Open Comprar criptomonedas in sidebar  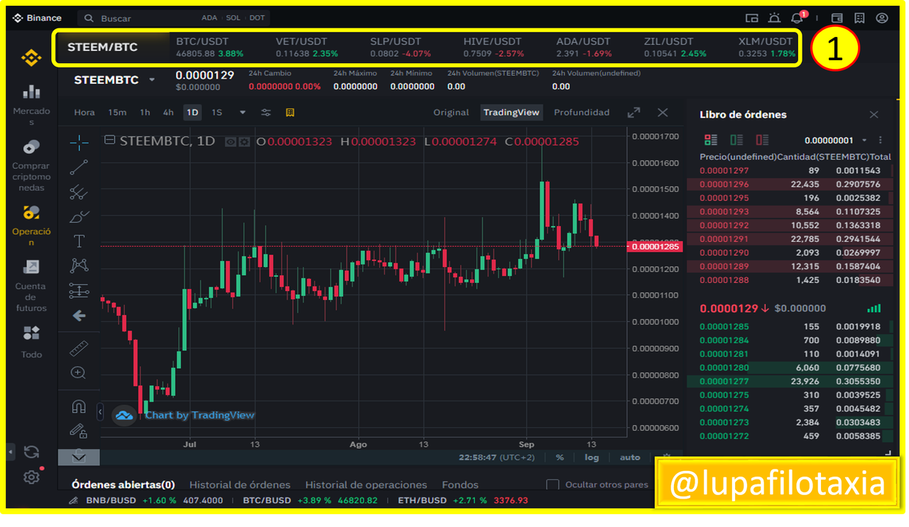pyautogui.click(x=31, y=166)
